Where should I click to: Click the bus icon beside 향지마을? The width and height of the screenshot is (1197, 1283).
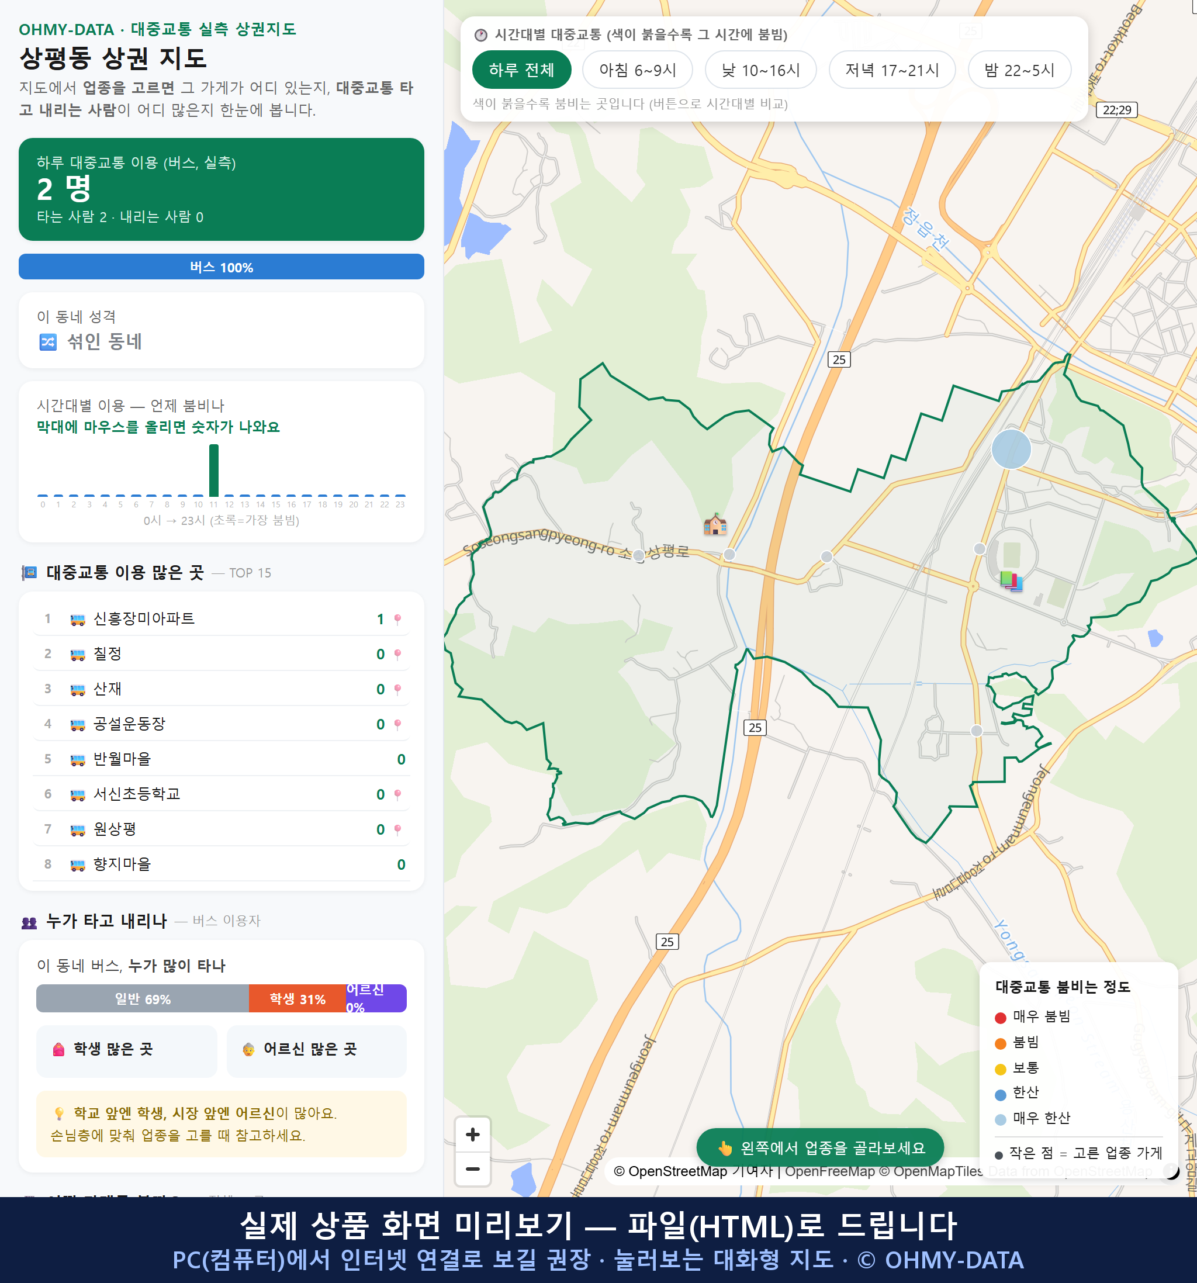[77, 865]
